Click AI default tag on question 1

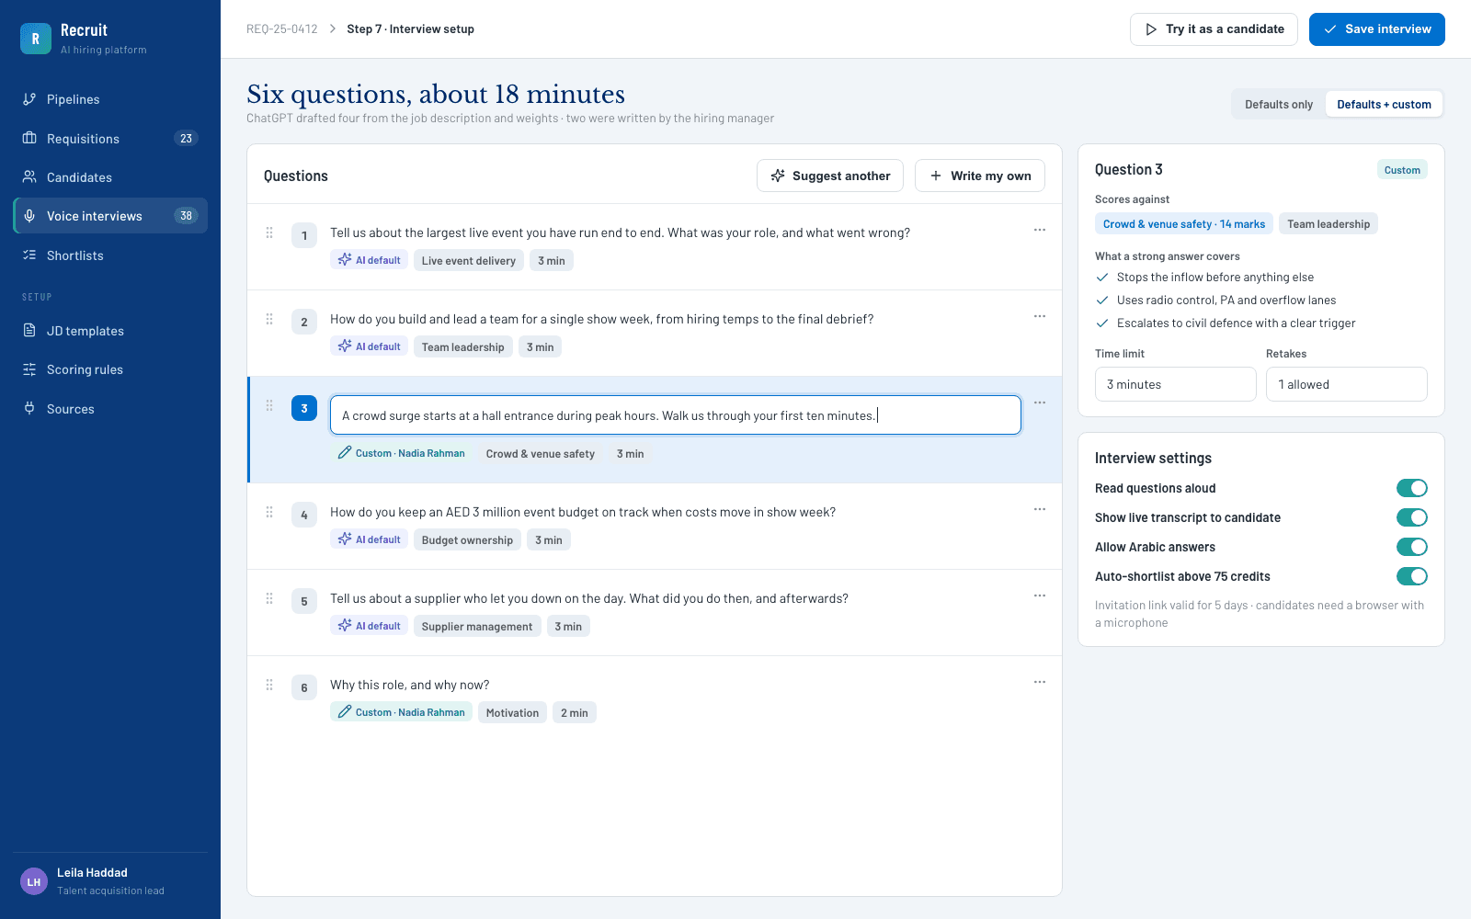point(369,261)
